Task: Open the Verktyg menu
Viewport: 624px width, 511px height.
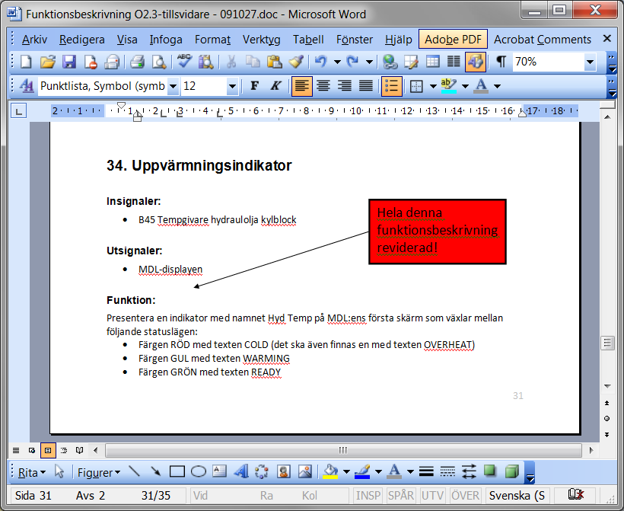Action: click(x=262, y=40)
